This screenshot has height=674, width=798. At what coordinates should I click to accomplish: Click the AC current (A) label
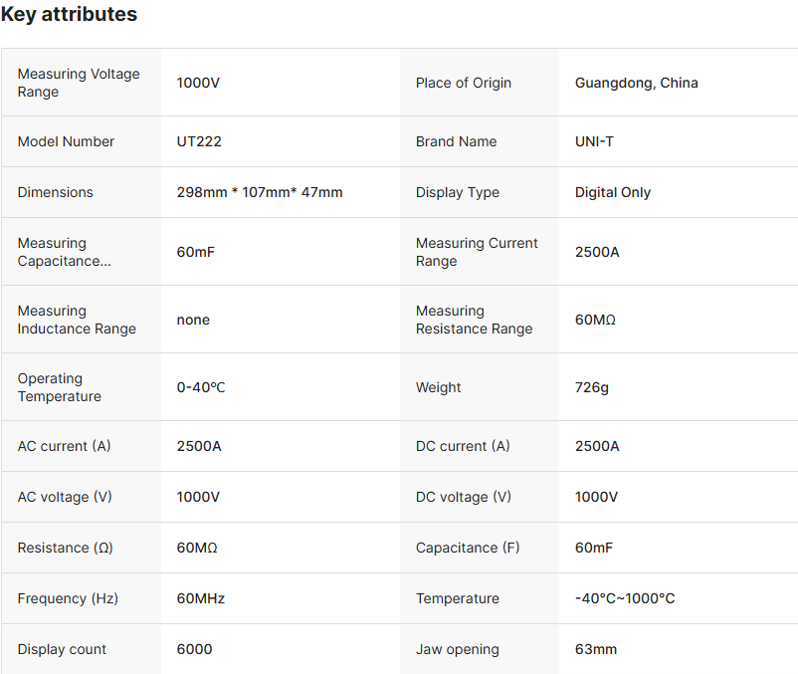tap(64, 446)
